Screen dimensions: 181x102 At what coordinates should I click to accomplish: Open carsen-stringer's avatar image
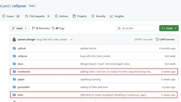point(14,39)
